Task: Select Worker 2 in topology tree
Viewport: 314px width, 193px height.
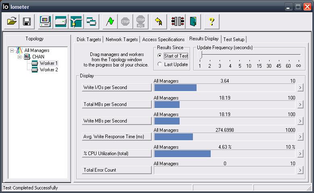Action: point(49,70)
